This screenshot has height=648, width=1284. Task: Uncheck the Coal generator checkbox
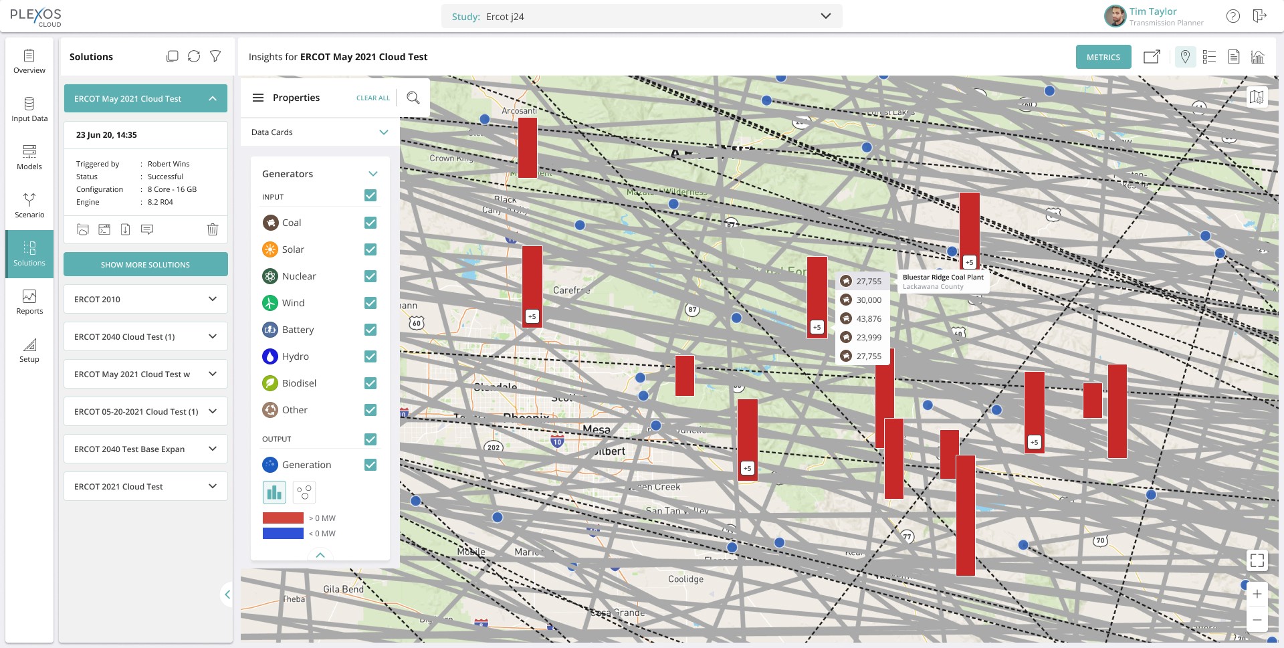click(x=370, y=223)
